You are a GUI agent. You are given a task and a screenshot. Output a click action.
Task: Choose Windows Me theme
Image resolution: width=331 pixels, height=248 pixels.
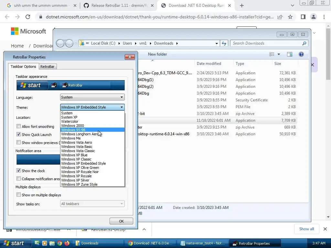92,138
